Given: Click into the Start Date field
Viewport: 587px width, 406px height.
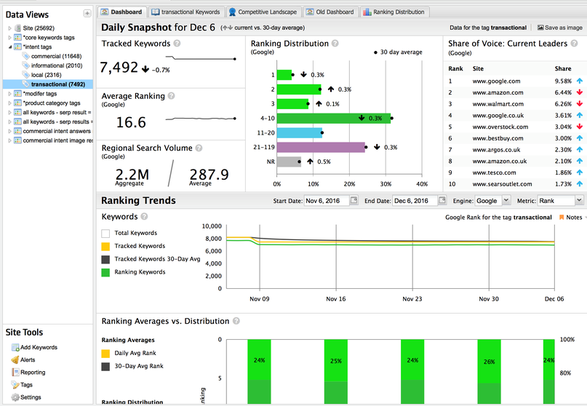Looking at the screenshot, I should click(327, 201).
